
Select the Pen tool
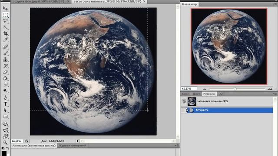[x=5, y=98]
